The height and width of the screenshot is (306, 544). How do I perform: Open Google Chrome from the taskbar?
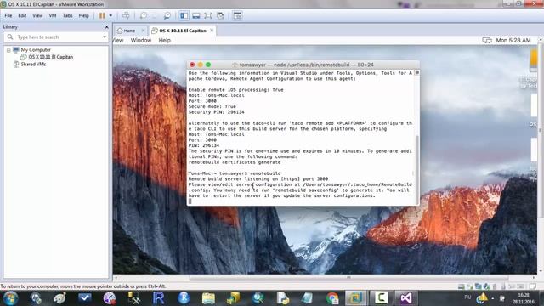(332, 298)
